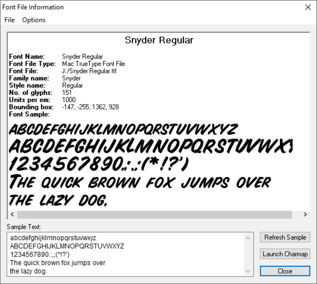Image resolution: width=317 pixels, height=284 pixels.
Task: Launch Charmap for this font
Action: click(x=285, y=254)
